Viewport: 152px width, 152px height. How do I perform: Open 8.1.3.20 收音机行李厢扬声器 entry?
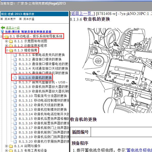[44, 141]
